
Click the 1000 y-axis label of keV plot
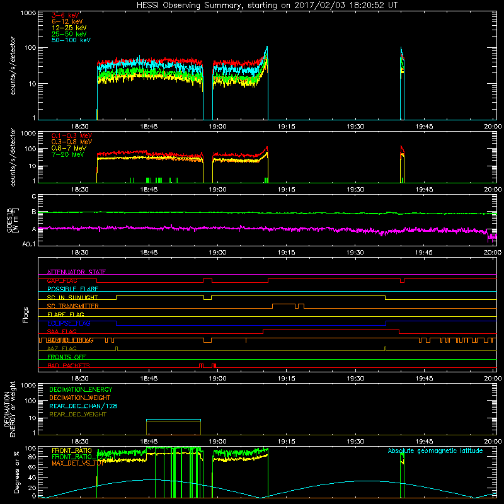click(28, 13)
